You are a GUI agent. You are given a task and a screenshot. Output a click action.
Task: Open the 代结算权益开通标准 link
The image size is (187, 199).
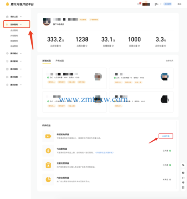pyautogui.click(x=104, y=152)
